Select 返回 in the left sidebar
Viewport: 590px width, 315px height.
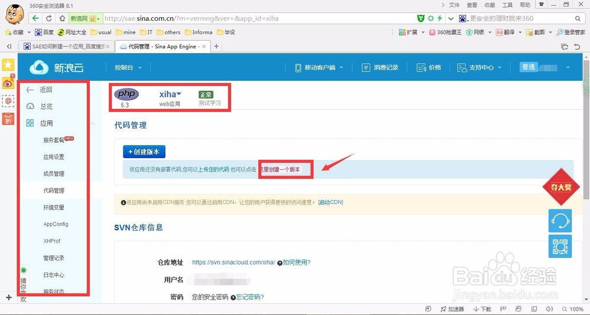[39, 90]
